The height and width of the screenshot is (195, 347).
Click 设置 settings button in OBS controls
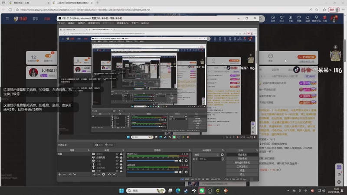[x=242, y=170]
